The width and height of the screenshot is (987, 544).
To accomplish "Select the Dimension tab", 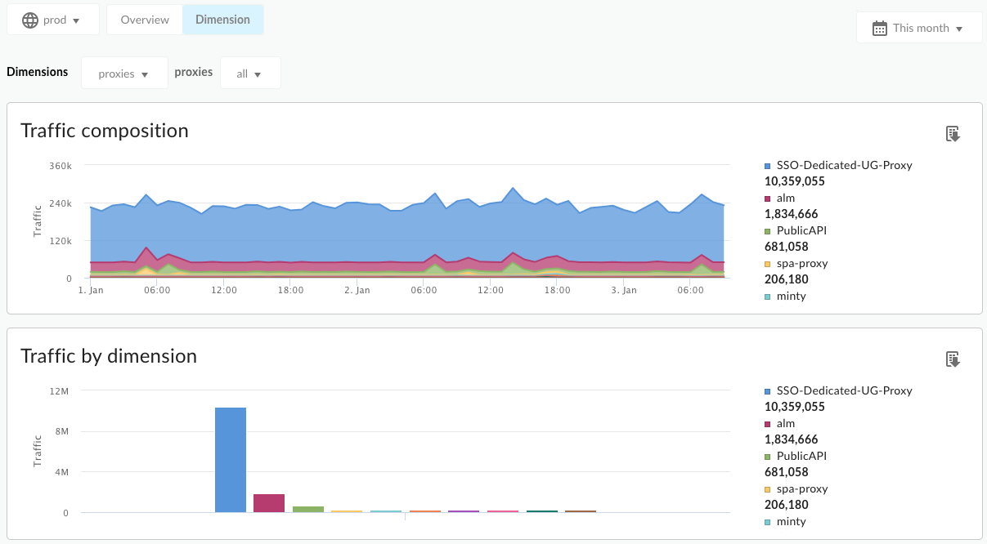I will tap(222, 19).
